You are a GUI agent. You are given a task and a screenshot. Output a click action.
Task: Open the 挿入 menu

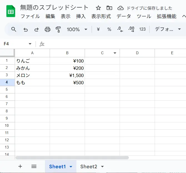tap(81, 16)
